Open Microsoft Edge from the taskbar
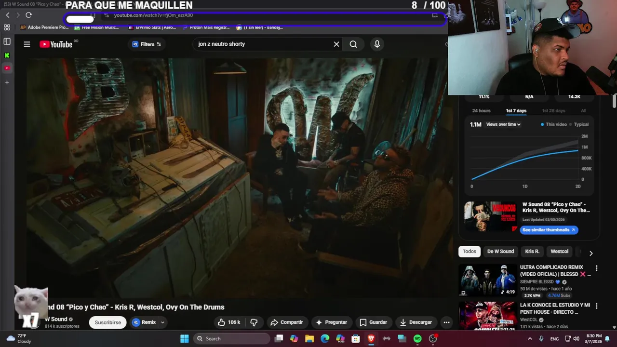This screenshot has height=347, width=617. pos(325,339)
